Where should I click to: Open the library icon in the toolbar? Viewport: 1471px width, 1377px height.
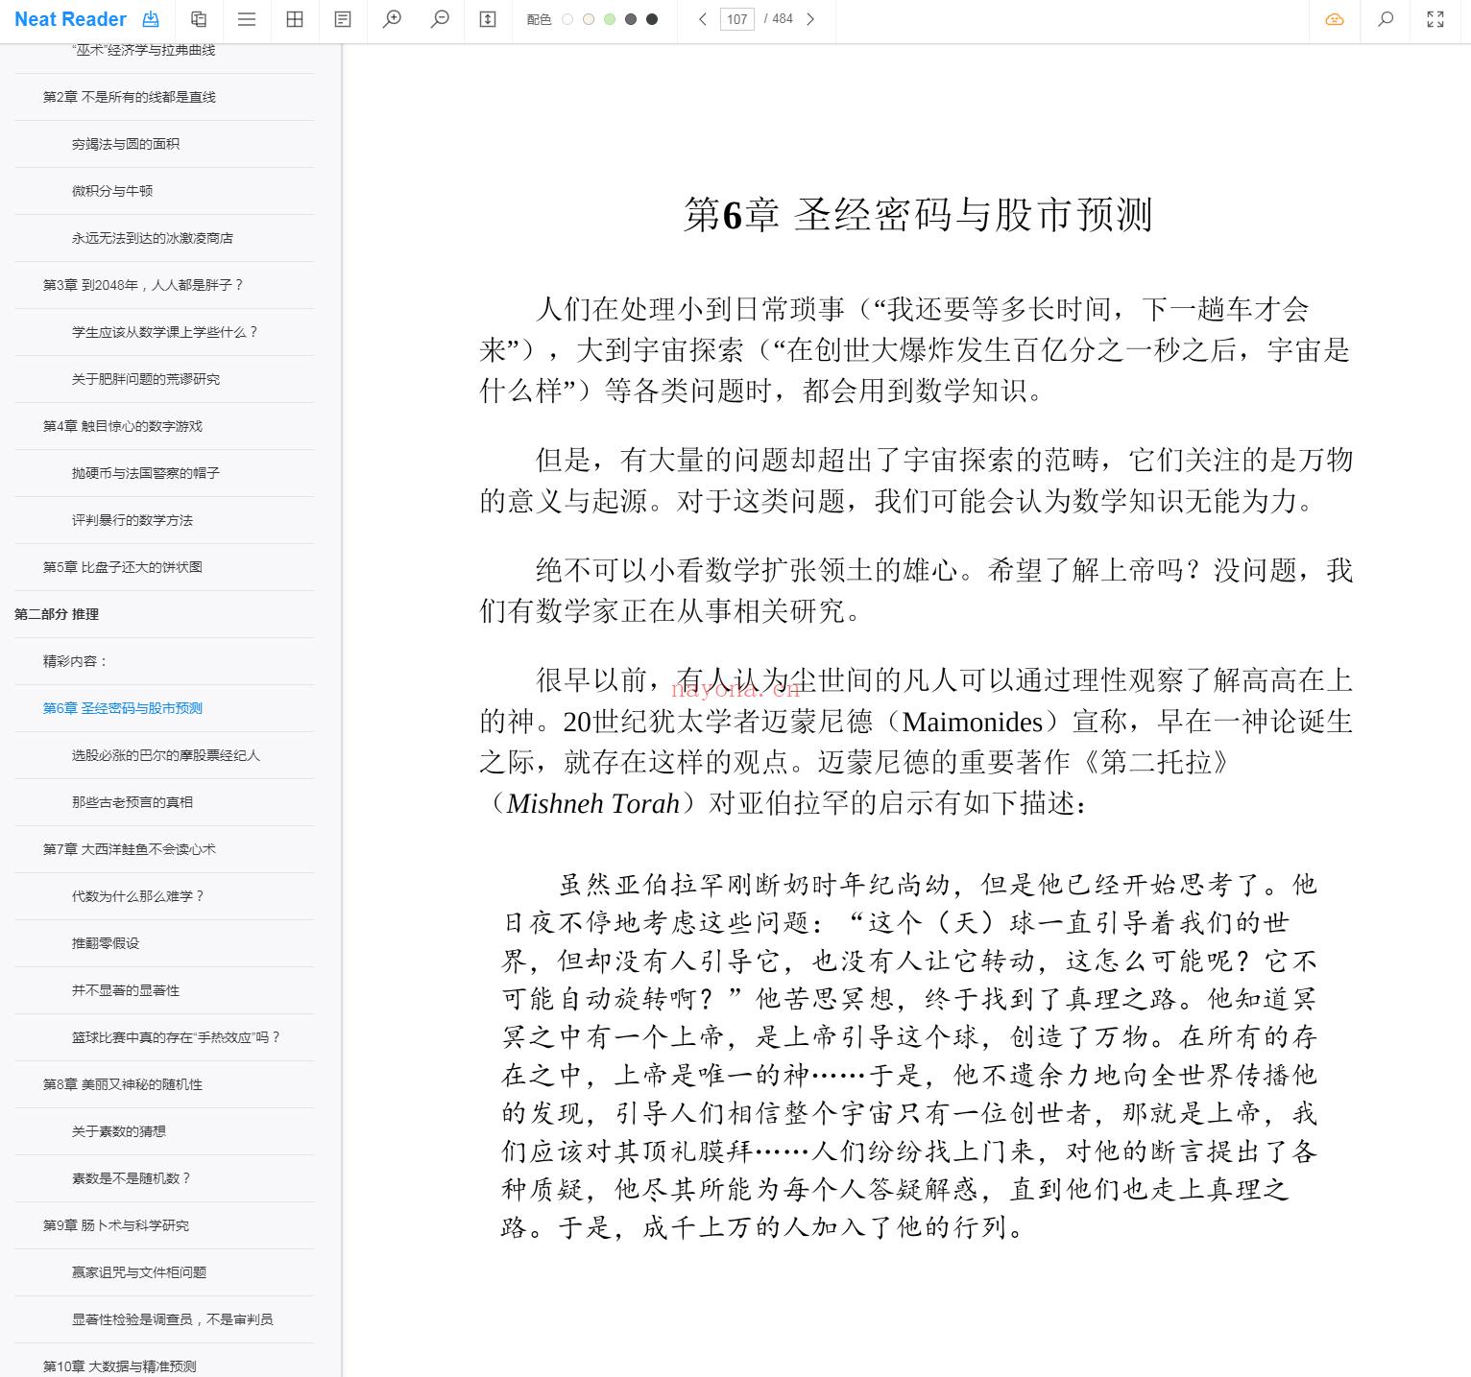point(199,19)
